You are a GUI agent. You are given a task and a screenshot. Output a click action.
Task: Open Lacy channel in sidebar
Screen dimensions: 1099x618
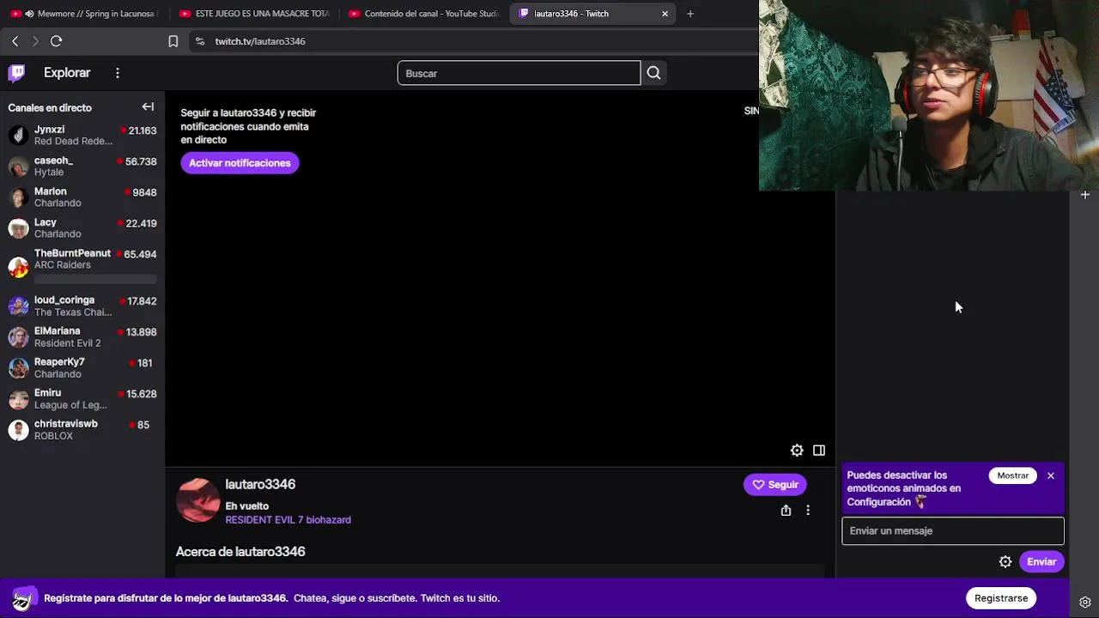pos(82,228)
